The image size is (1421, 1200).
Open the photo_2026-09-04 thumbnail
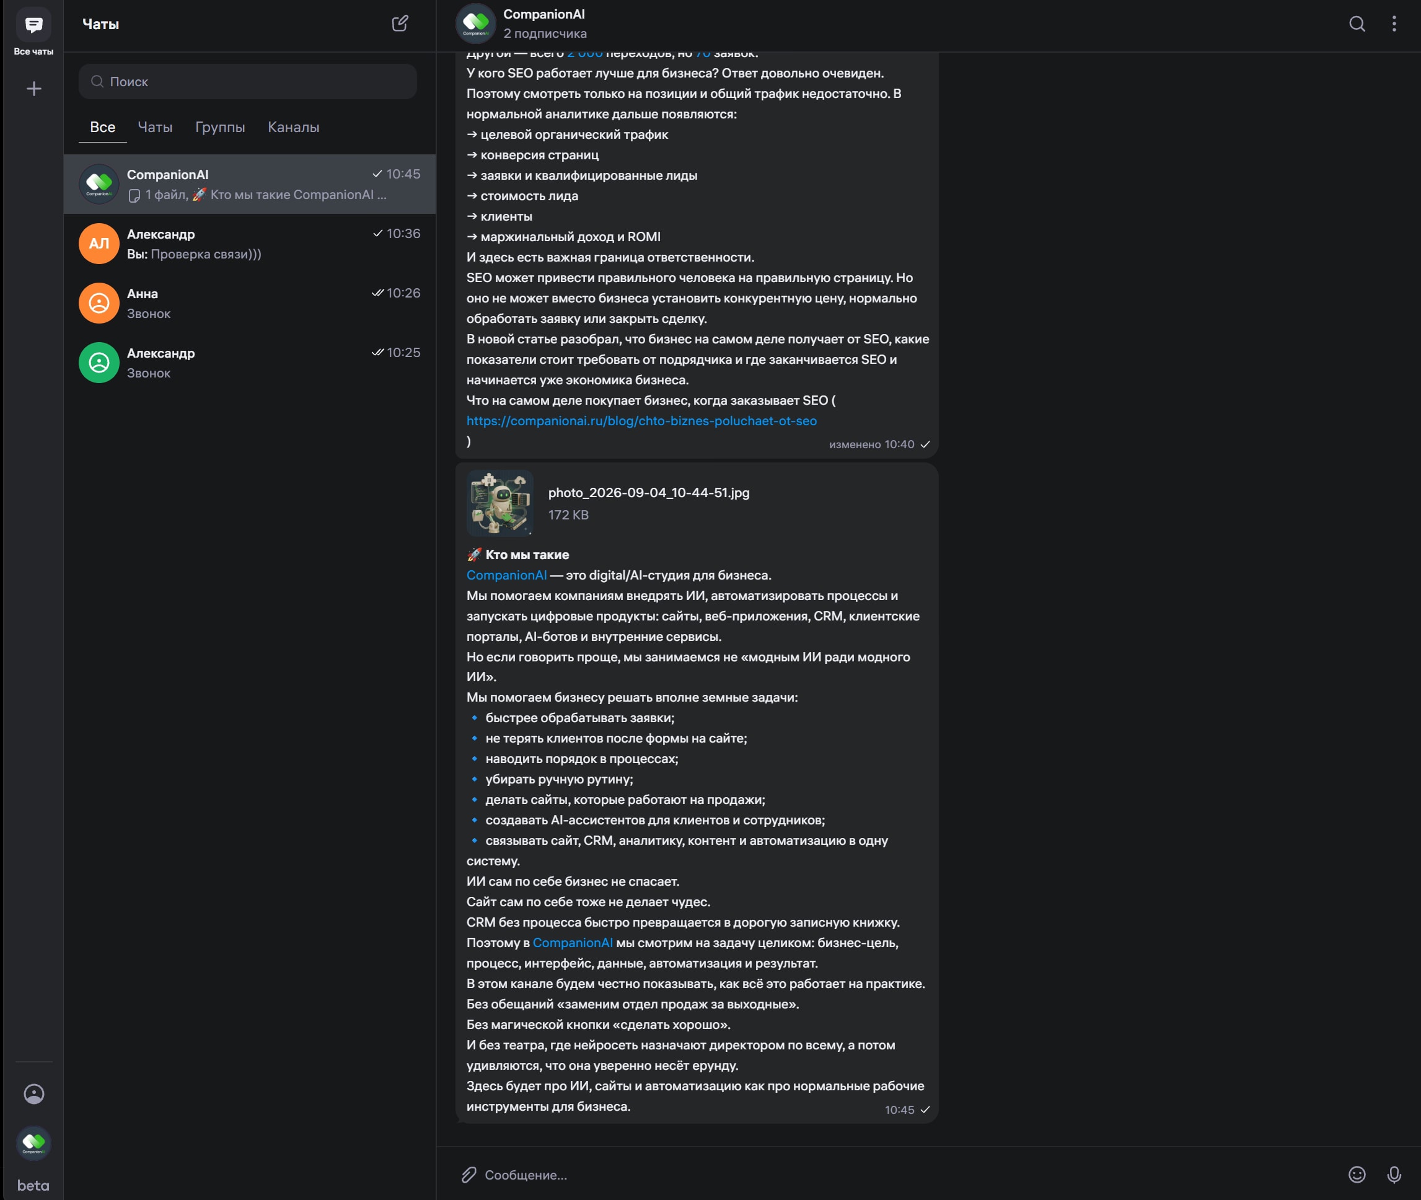(499, 503)
